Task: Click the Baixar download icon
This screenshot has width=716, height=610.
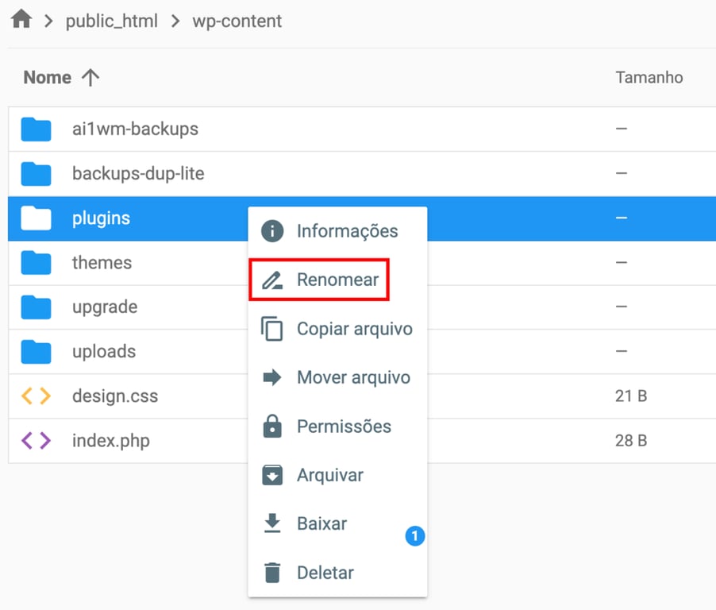Action: pos(274,523)
